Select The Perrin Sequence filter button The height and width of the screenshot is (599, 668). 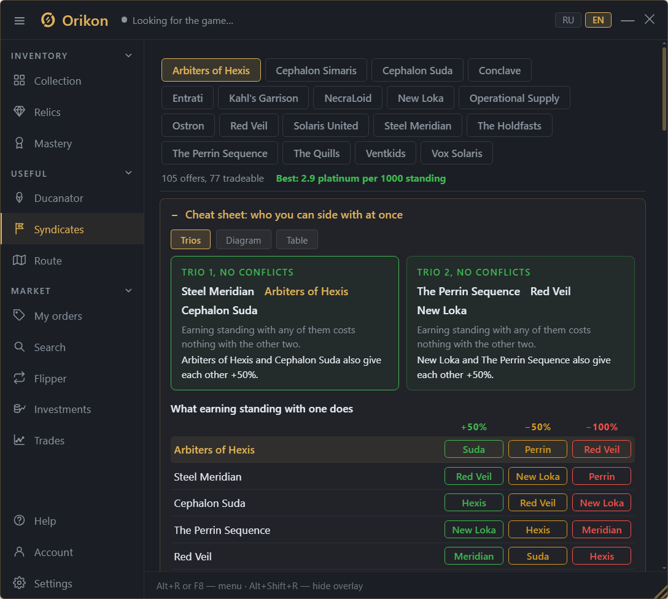[220, 153]
